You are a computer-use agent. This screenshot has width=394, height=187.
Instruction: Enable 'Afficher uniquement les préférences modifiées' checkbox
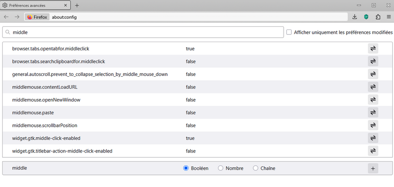tap(289, 32)
